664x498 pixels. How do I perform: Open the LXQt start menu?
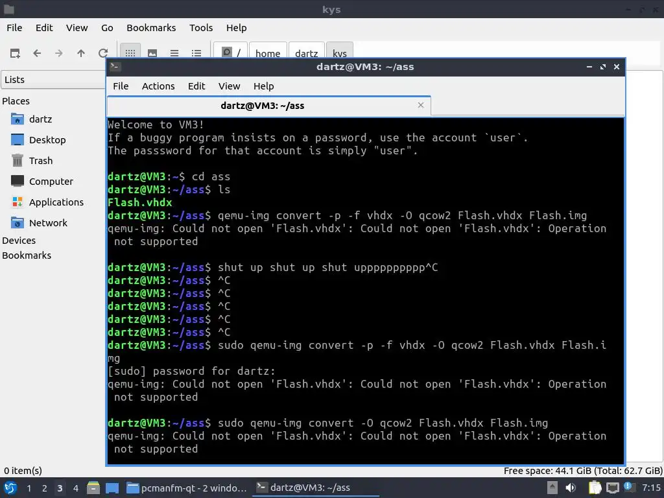10,488
